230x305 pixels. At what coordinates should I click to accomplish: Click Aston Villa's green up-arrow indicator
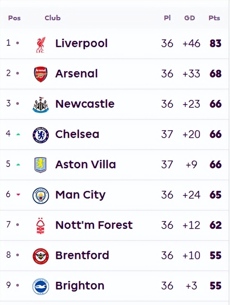[x=18, y=164]
